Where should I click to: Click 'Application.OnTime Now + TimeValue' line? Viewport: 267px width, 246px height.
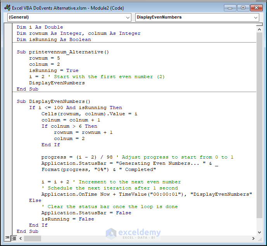[147, 194]
